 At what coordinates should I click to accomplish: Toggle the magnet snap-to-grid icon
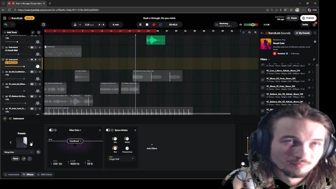244,33
